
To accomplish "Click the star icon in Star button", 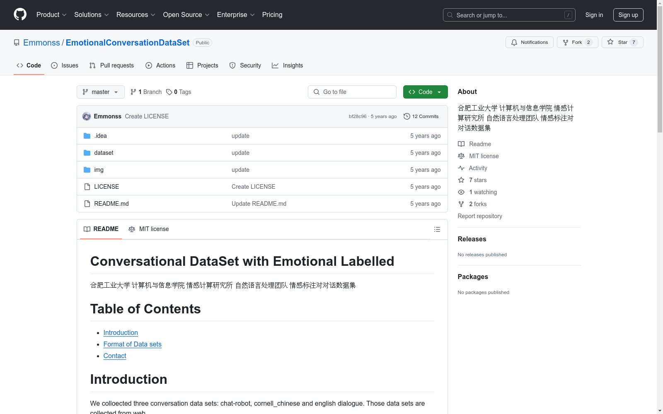I will [610, 42].
